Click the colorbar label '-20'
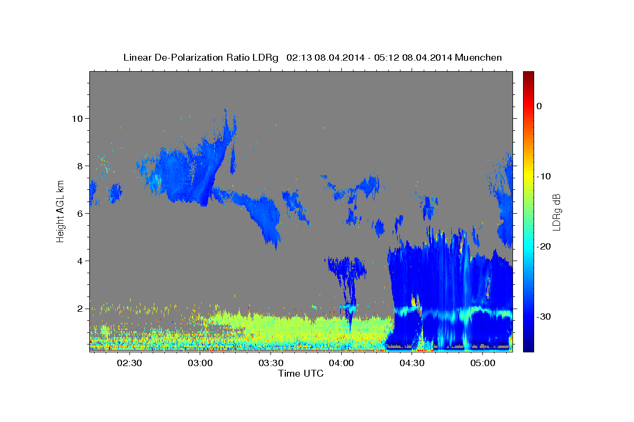 click(544, 246)
